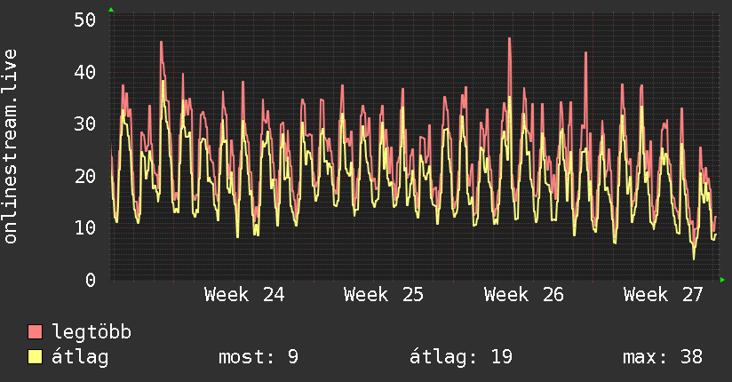This screenshot has height=382, width=732.
Task: Click the 30 value on y-axis
Action: pos(84,123)
